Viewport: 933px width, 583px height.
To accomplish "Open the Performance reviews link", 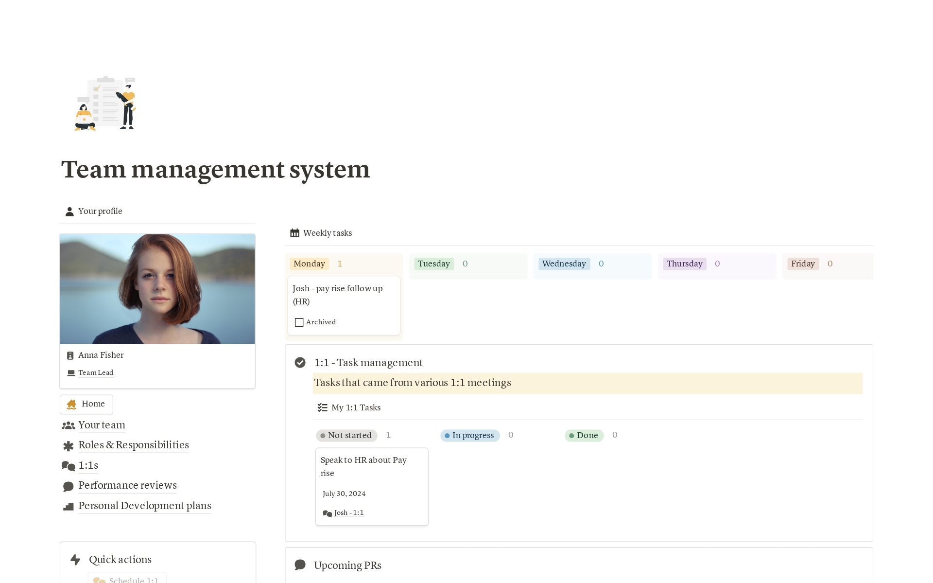I will click(127, 485).
